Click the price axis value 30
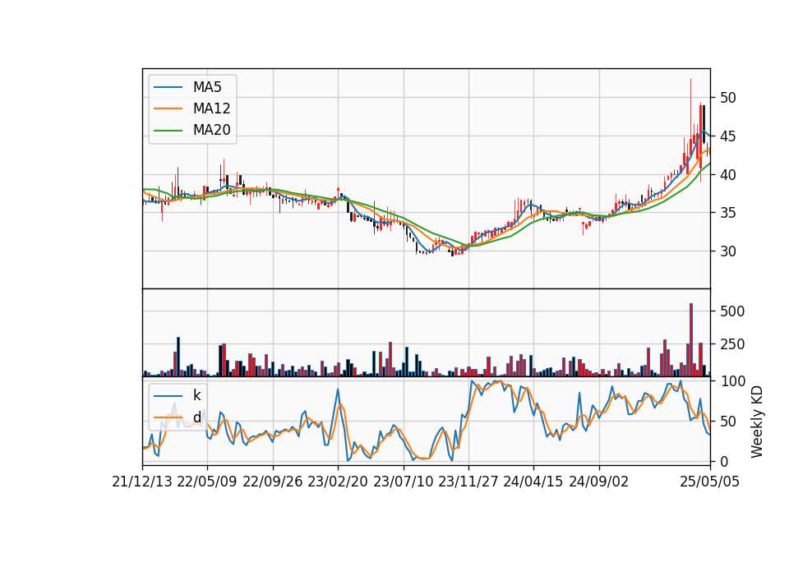 point(728,251)
